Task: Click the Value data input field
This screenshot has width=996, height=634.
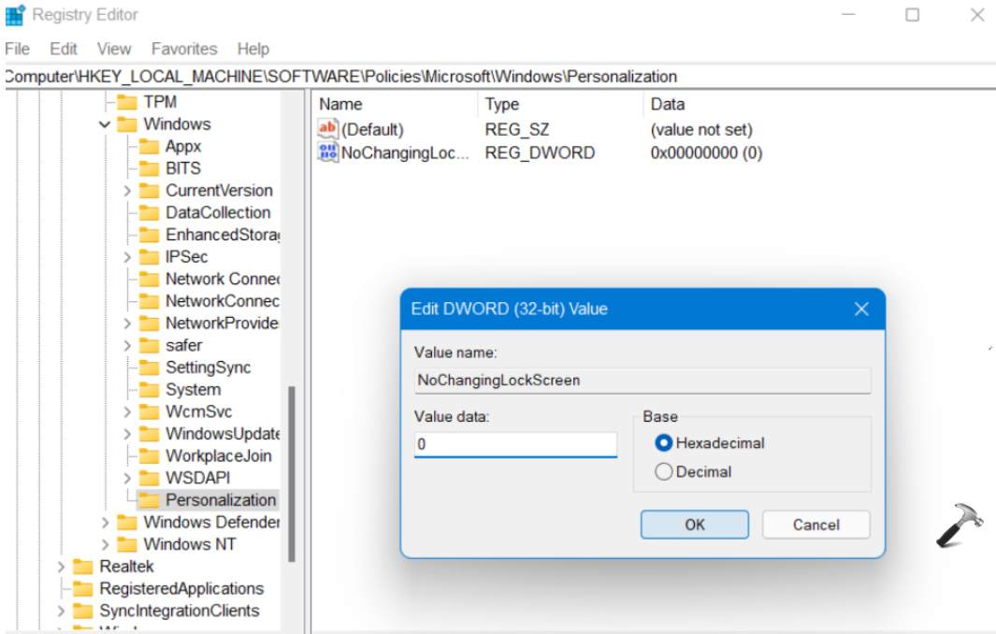Action: point(515,444)
